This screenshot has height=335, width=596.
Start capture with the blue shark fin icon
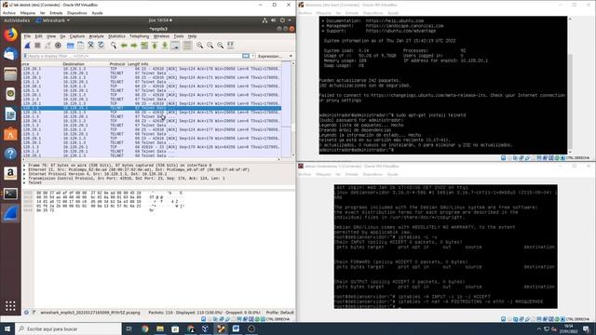(27, 46)
